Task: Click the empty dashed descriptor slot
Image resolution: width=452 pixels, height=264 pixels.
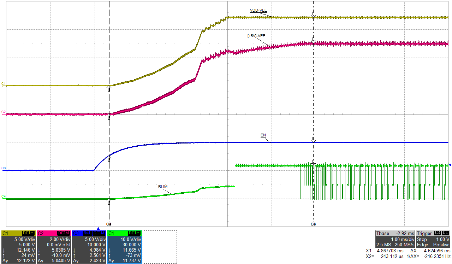Action: (x=160, y=247)
